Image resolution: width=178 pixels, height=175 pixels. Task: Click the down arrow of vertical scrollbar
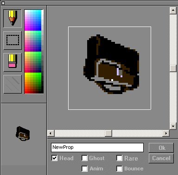pyautogui.click(x=173, y=126)
